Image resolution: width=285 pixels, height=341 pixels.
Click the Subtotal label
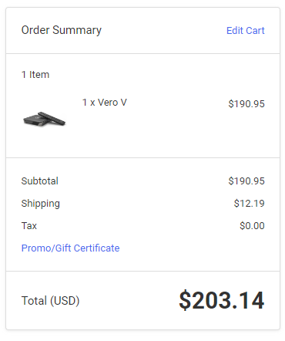pyautogui.click(x=40, y=181)
